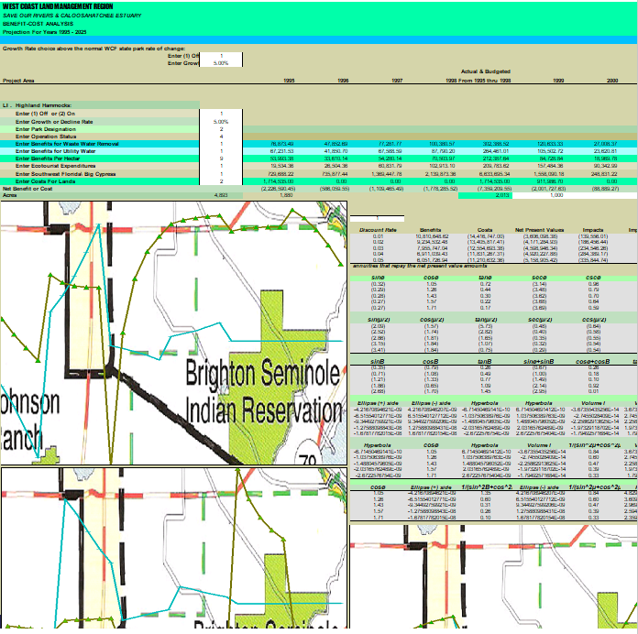Select the top Enter (1) Off value cell

pyautogui.click(x=220, y=57)
